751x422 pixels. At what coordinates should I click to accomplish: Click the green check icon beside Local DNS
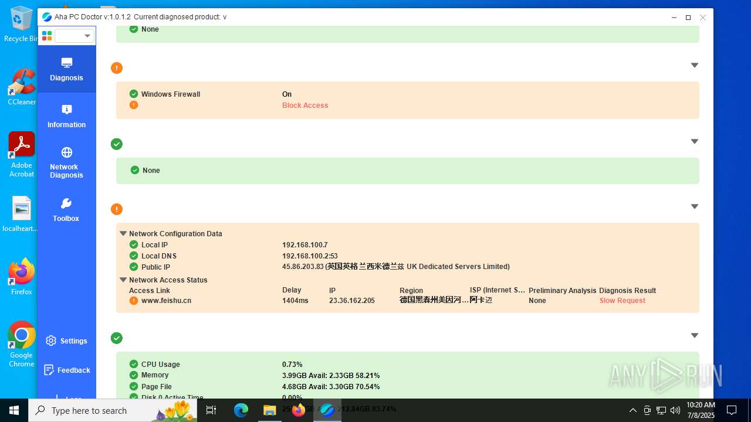[x=134, y=256]
